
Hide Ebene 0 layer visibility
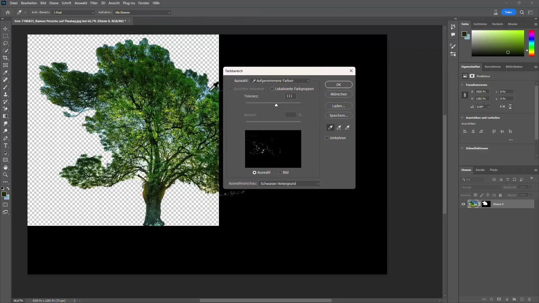click(x=463, y=204)
